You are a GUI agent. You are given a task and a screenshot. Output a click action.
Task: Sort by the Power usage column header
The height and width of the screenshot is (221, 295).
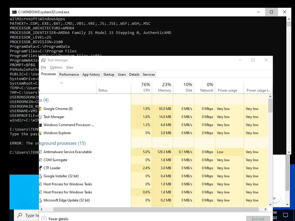(230, 87)
